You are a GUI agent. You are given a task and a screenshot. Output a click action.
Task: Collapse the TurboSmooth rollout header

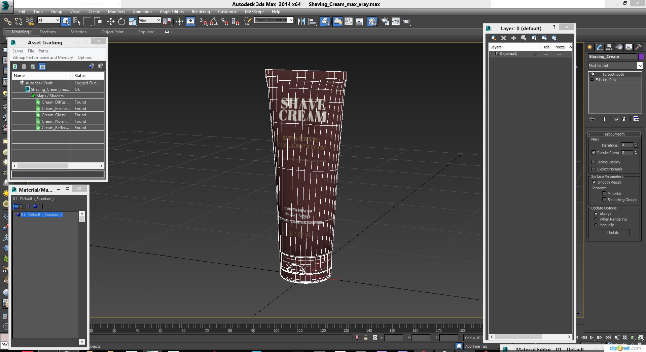(x=614, y=134)
